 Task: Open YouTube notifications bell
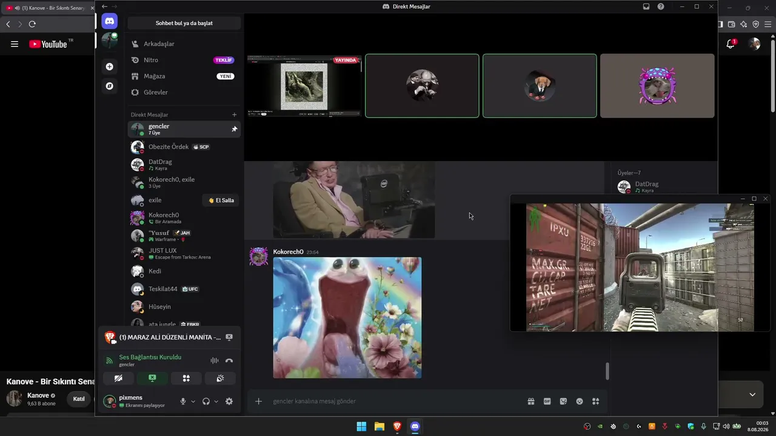(731, 44)
